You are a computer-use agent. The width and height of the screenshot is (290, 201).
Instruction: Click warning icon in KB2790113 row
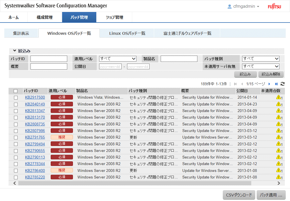279,157
